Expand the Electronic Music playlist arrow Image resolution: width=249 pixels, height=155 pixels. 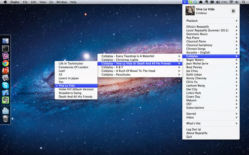237,34
